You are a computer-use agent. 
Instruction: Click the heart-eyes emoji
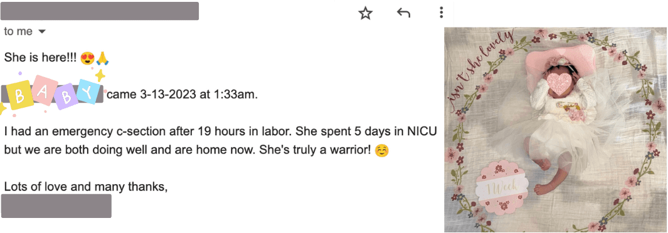tap(87, 58)
